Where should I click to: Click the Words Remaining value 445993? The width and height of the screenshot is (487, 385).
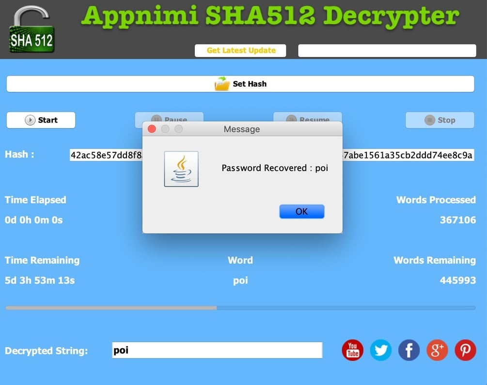coord(458,281)
